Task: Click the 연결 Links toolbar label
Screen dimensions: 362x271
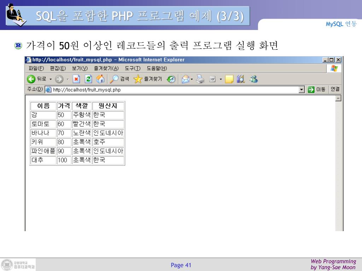Action: 335,89
